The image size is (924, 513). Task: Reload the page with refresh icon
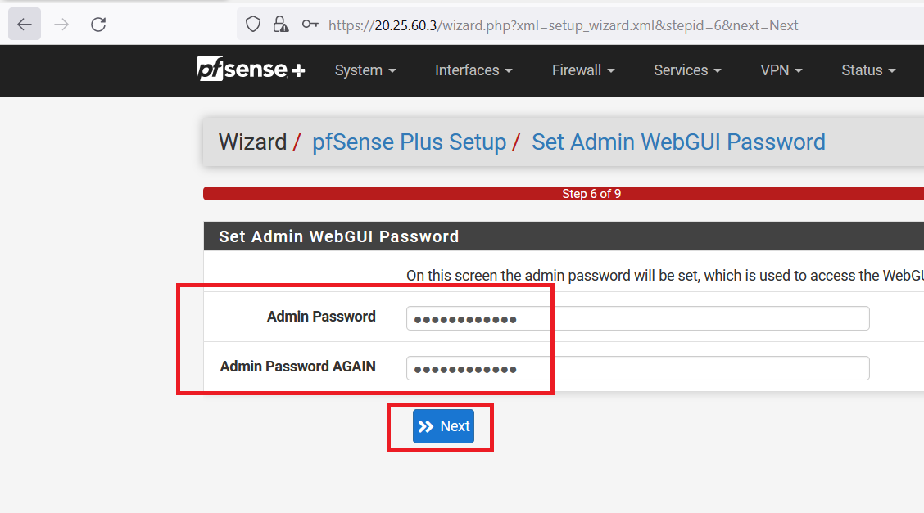[98, 25]
